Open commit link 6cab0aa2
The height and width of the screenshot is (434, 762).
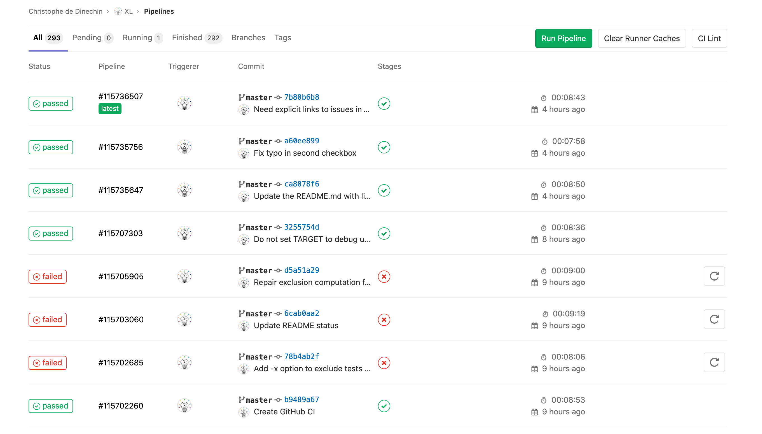pyautogui.click(x=301, y=313)
